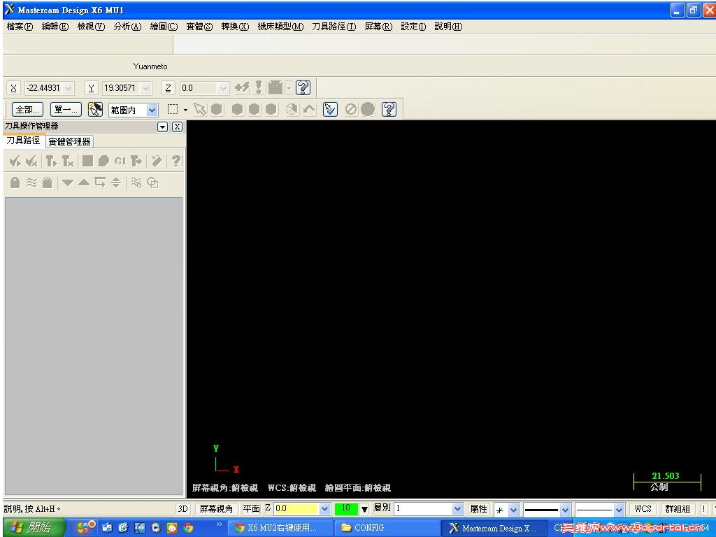Image resolution: width=716 pixels, height=537 pixels.
Task: Click the WCS status bar button
Action: (643, 509)
